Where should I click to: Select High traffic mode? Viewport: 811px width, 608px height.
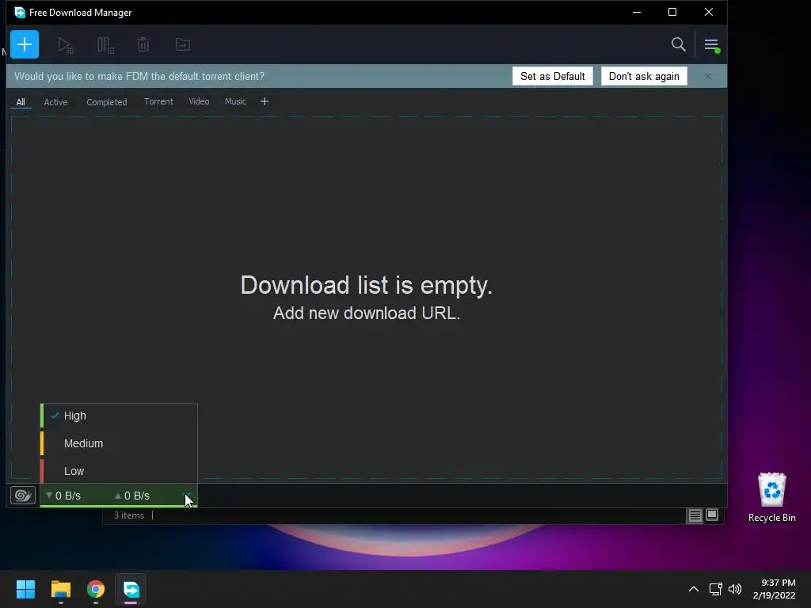[x=119, y=416]
